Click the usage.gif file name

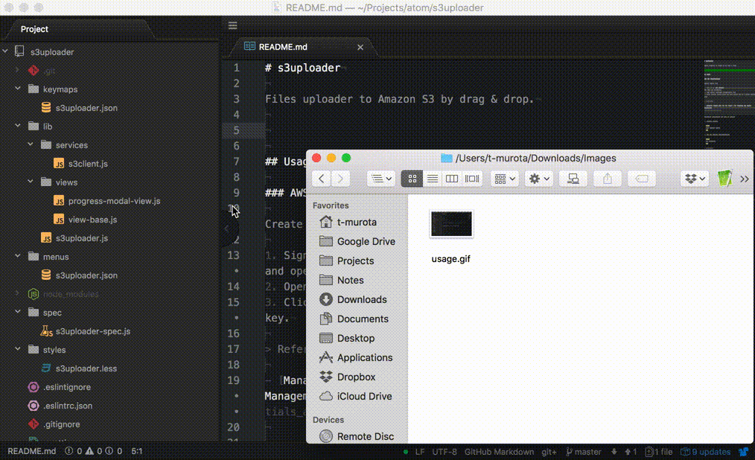click(450, 259)
